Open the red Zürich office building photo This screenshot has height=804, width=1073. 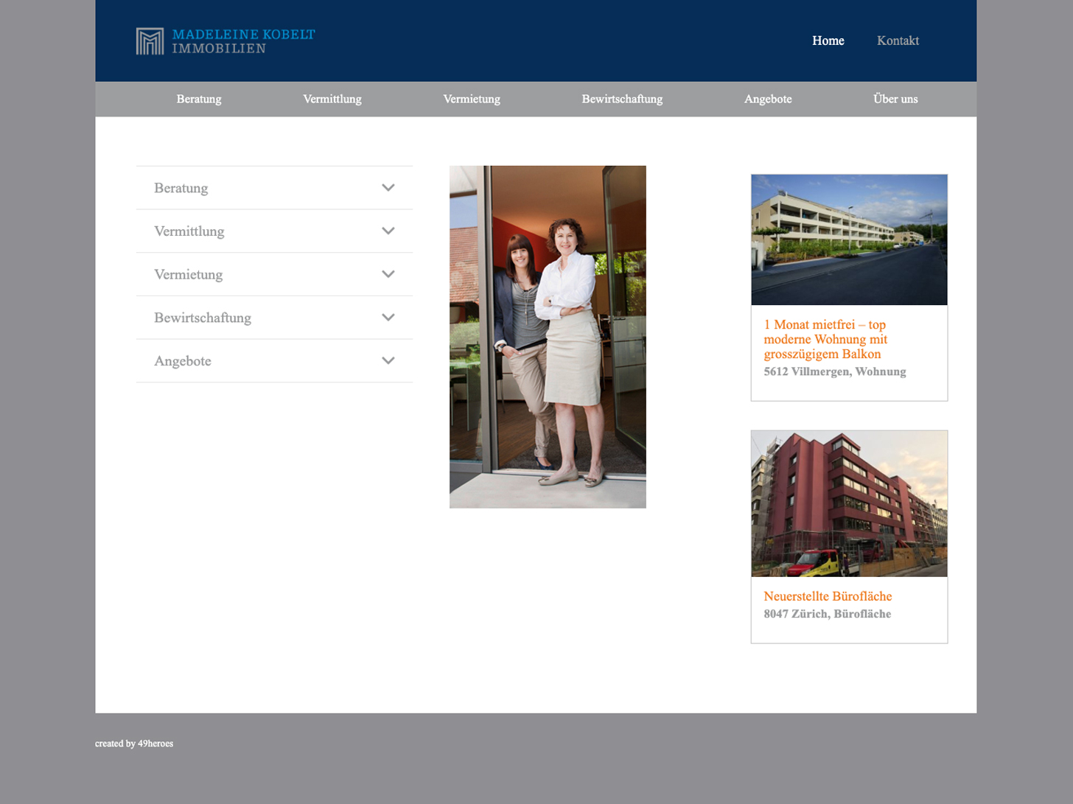tap(849, 504)
